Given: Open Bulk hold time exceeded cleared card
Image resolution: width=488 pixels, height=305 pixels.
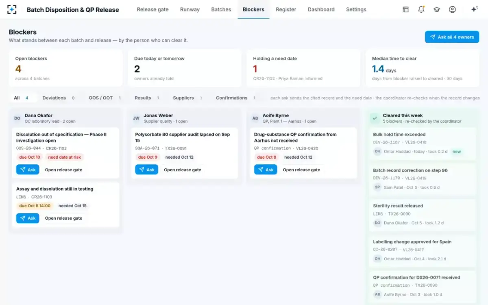Looking at the screenshot, I should 423,143.
